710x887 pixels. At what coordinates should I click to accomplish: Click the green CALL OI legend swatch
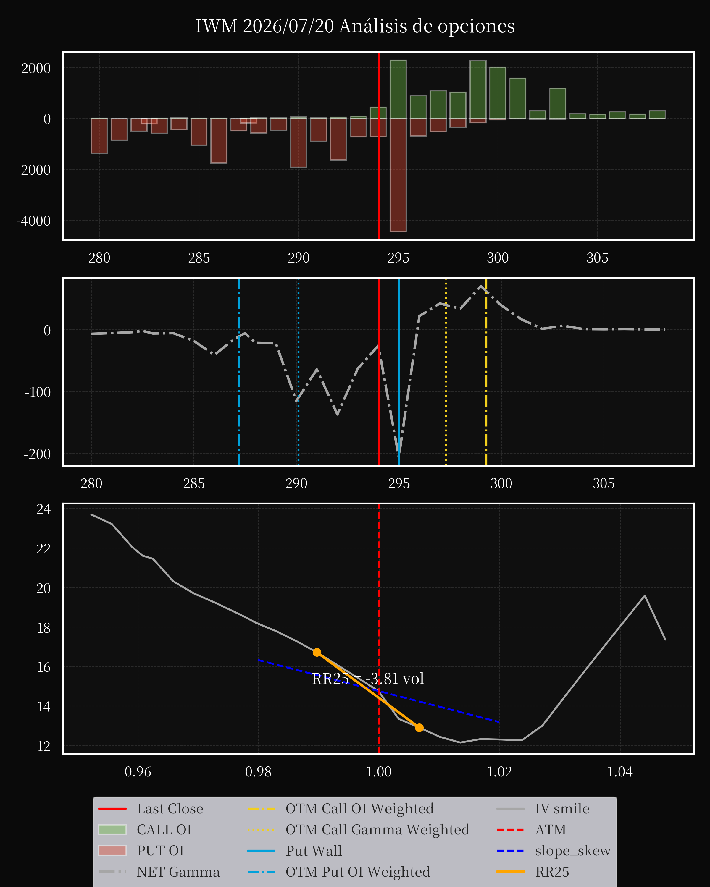[112, 830]
